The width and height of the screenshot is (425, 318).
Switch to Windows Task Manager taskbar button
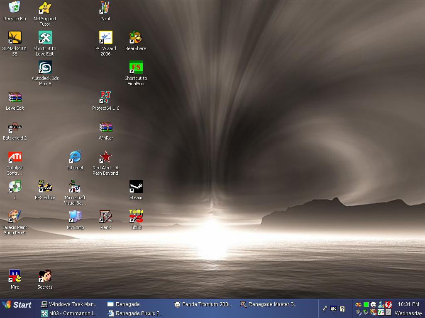(70, 304)
